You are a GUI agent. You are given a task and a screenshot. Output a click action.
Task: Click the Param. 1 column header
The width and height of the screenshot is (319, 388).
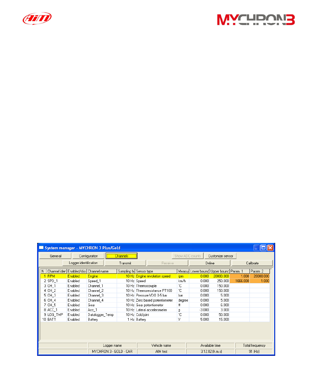pyautogui.click(x=240, y=271)
